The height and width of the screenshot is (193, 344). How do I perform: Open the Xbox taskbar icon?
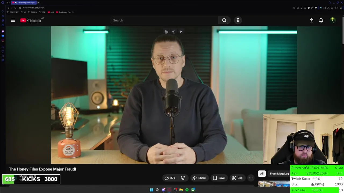click(193, 190)
